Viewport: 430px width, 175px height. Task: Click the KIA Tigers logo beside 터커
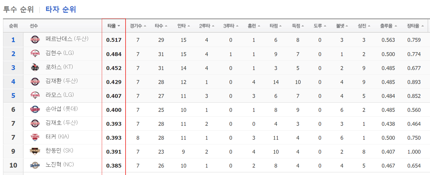coord(35,137)
